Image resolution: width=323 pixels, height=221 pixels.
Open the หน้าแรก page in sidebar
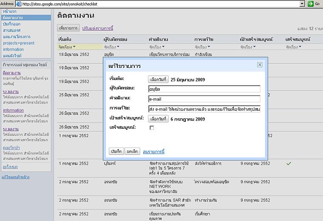click(x=10, y=11)
